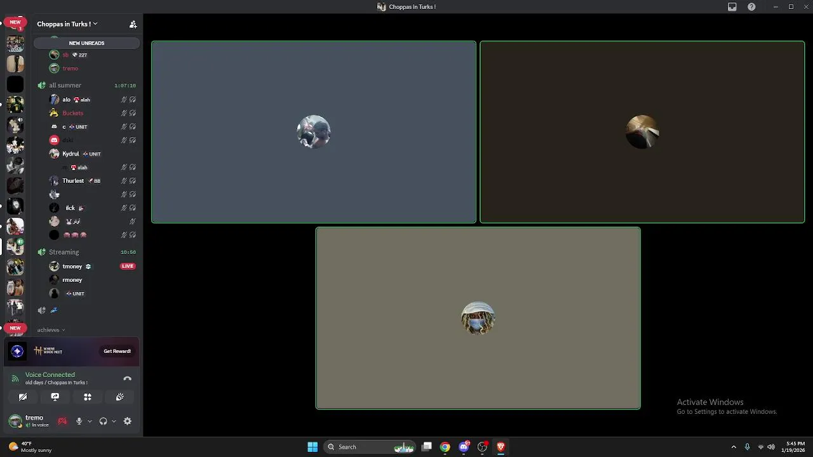Viewport: 813px width, 457px height.
Task: Open the quest promo game icon
Action: pyautogui.click(x=17, y=351)
